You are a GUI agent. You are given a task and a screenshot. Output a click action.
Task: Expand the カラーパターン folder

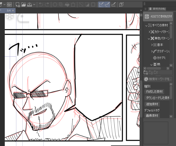[149, 32]
